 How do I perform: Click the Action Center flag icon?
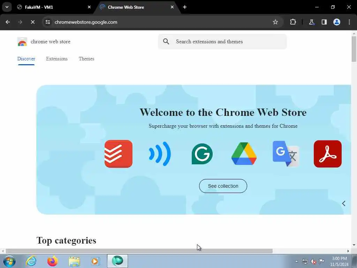[321, 261]
